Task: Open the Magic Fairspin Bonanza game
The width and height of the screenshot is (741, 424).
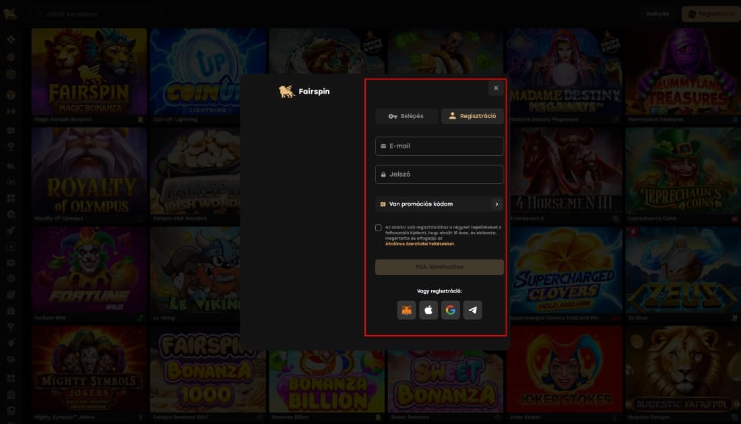Action: pos(89,72)
